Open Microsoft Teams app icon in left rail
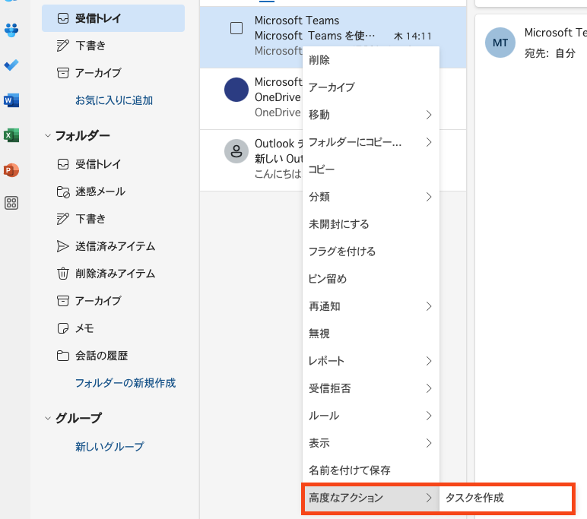587x519 pixels. (11, 30)
